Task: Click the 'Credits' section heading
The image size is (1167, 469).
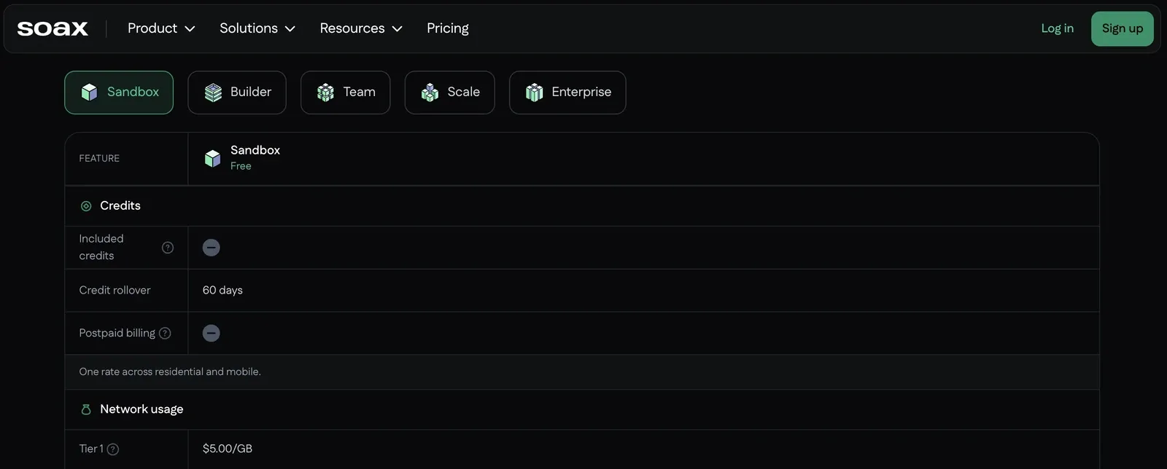Action: click(x=120, y=205)
